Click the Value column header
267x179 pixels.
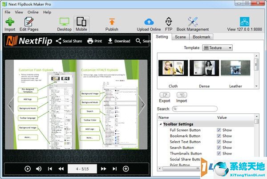click(x=235, y=117)
